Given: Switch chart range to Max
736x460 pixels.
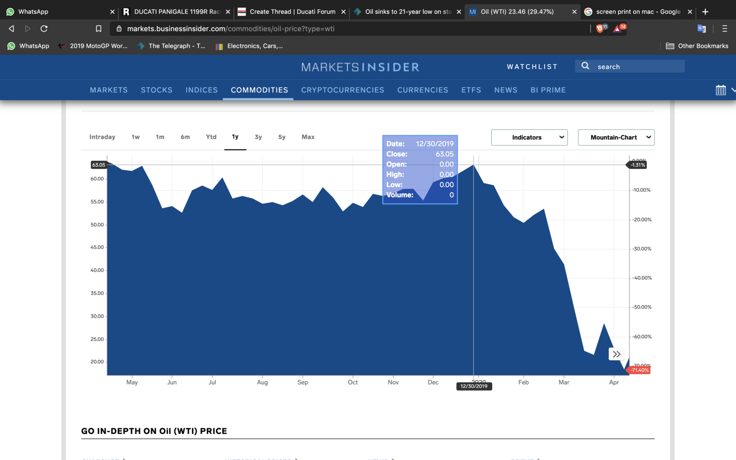Looking at the screenshot, I should [x=308, y=137].
